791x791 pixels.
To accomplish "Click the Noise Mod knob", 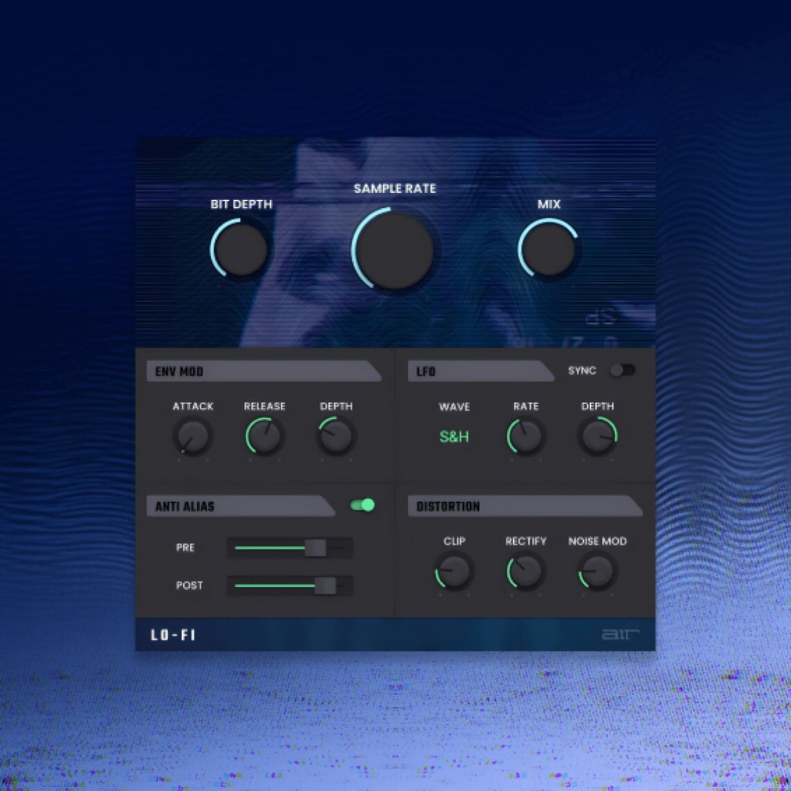I will pyautogui.click(x=598, y=571).
